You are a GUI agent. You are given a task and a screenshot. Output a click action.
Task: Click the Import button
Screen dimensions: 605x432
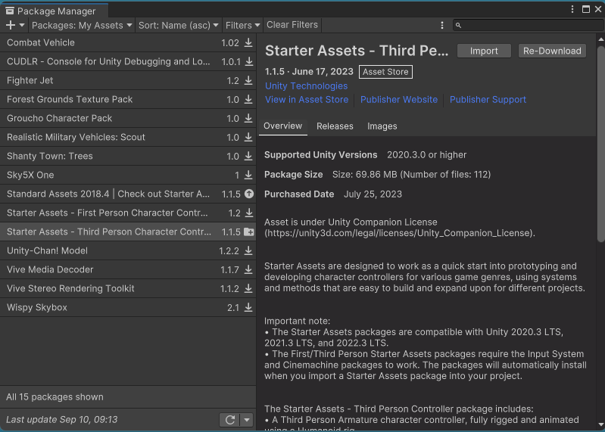coord(484,51)
